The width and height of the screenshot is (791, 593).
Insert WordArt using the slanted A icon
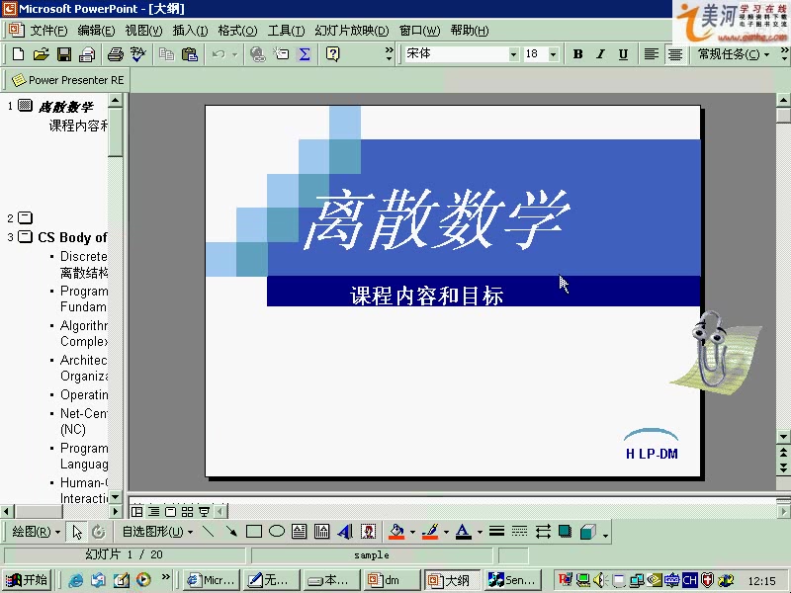tap(345, 531)
